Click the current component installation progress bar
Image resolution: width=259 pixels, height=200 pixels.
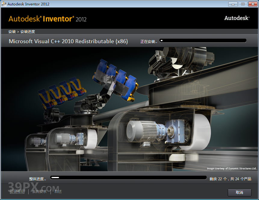coord(203,40)
